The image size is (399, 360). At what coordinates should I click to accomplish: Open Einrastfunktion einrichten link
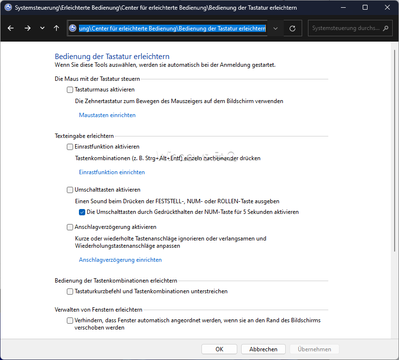click(x=112, y=172)
